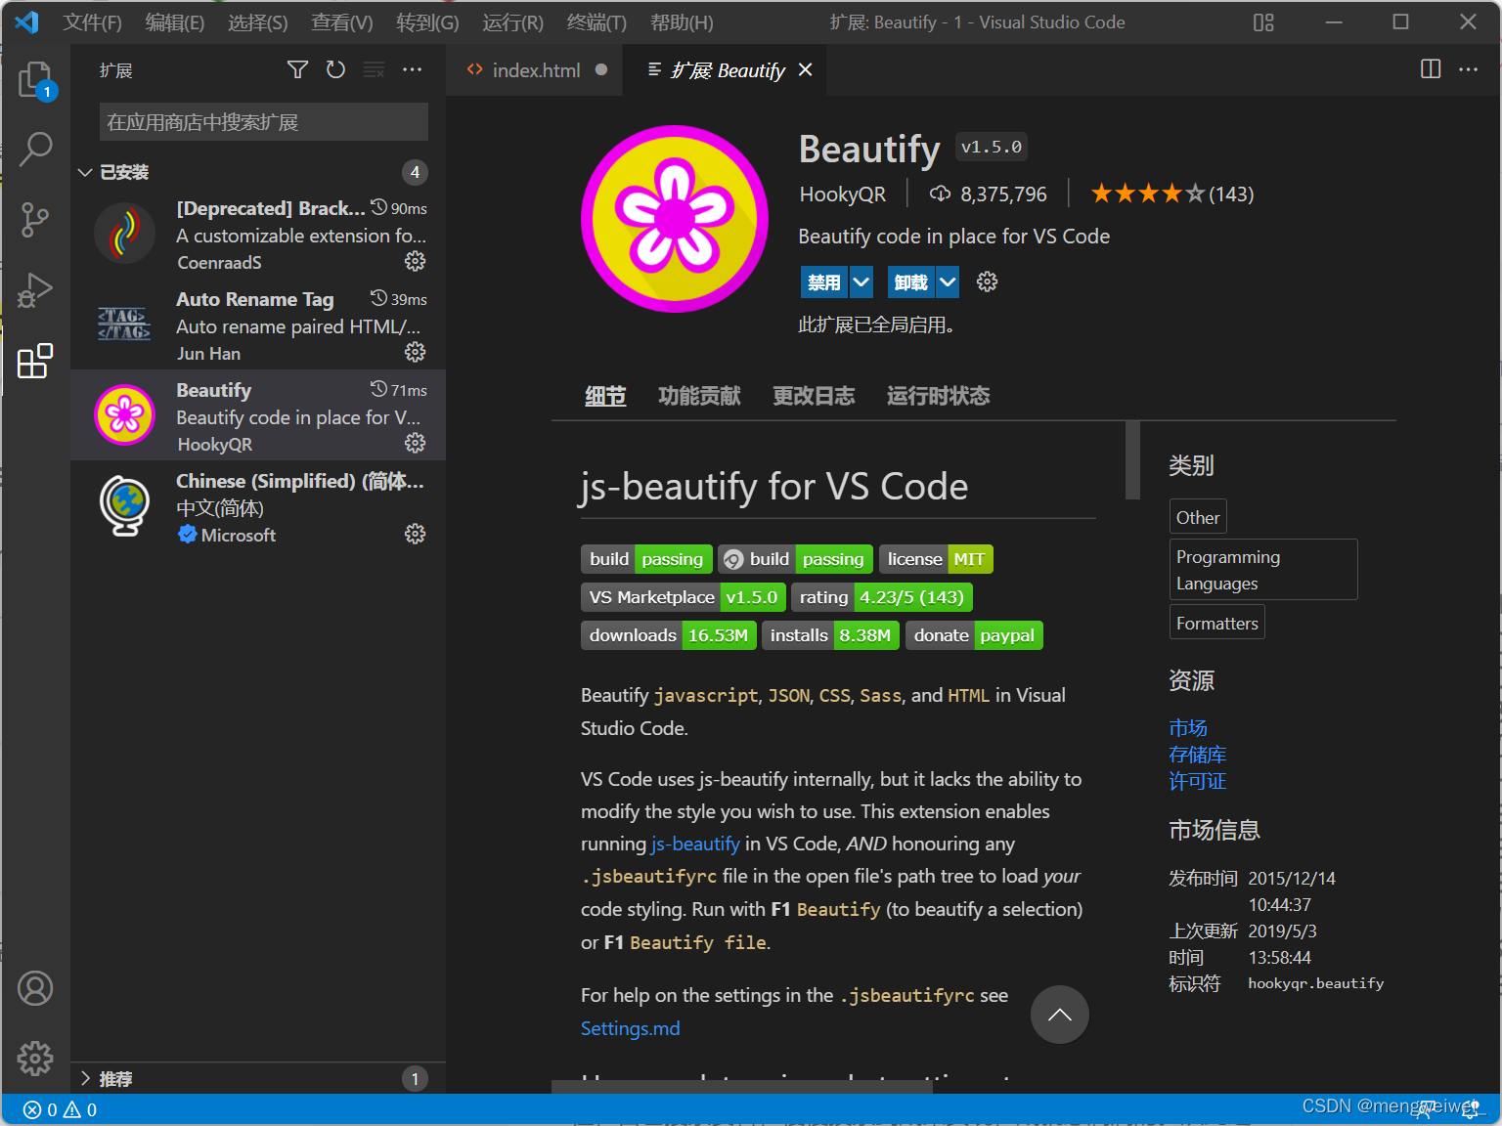Click the 卸载 uninstall button
This screenshot has height=1126, width=1502.
[x=910, y=282]
